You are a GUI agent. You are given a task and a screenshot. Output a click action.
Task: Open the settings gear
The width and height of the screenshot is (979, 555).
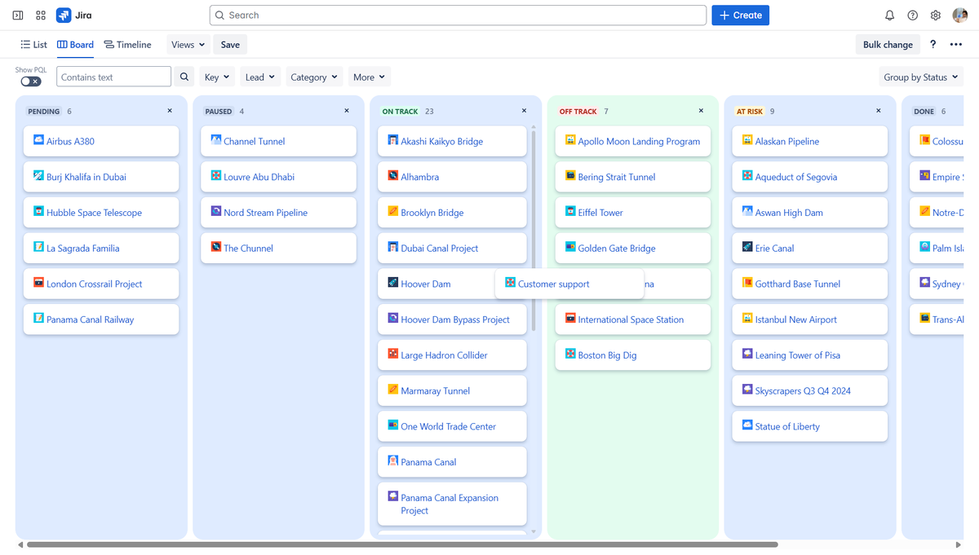[x=936, y=15]
